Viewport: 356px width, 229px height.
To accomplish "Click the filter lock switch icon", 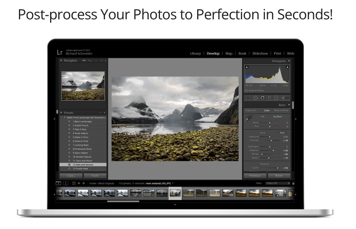I will tap(293, 183).
